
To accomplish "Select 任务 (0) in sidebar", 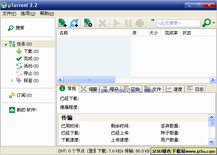I will point(28,44).
